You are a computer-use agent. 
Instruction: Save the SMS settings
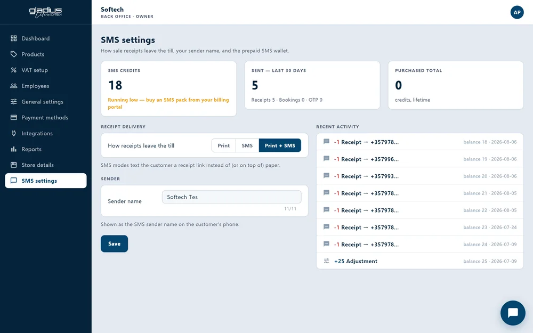(x=114, y=243)
